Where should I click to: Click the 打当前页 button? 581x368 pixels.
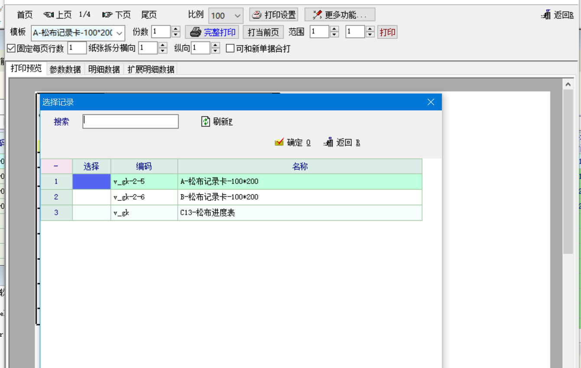[x=263, y=32]
